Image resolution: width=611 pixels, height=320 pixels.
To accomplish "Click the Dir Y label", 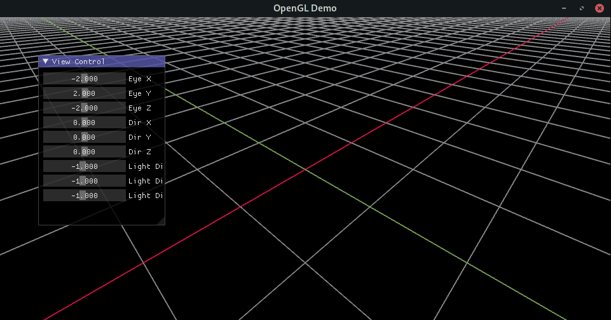I will pos(139,137).
